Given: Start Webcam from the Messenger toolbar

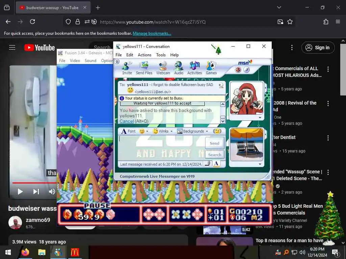Looking at the screenshot, I should 163,68.
